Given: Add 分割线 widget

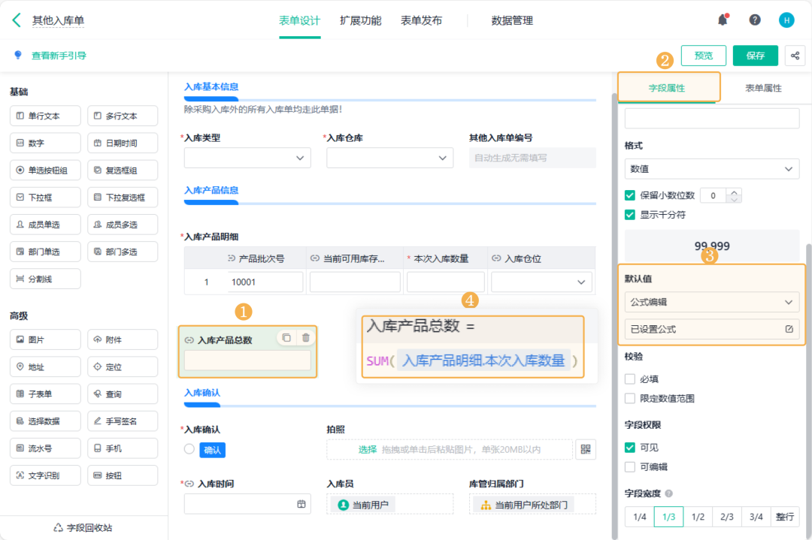Looking at the screenshot, I should (45, 279).
